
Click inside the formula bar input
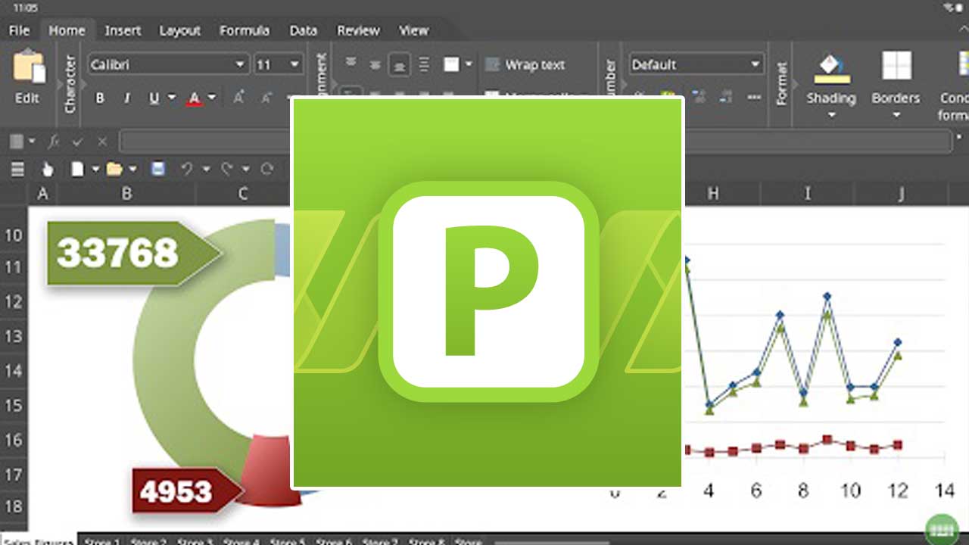tap(534, 142)
